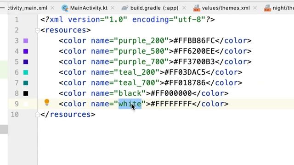Click the hex value #FFFFFFFF

[171, 104]
